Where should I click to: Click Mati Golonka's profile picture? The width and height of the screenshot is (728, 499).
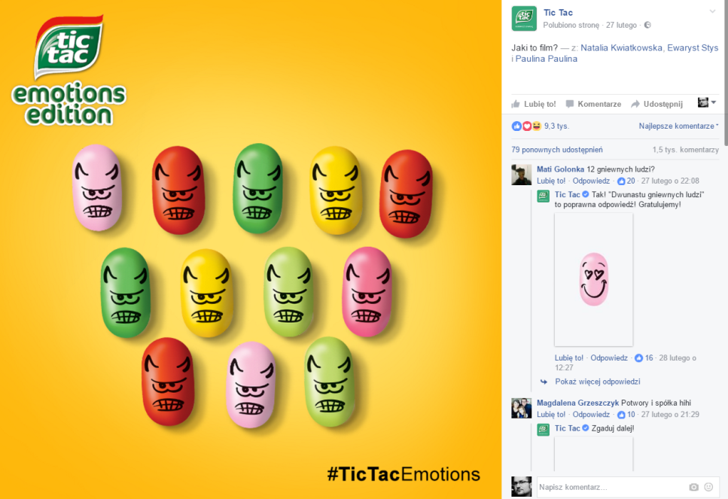(x=522, y=175)
